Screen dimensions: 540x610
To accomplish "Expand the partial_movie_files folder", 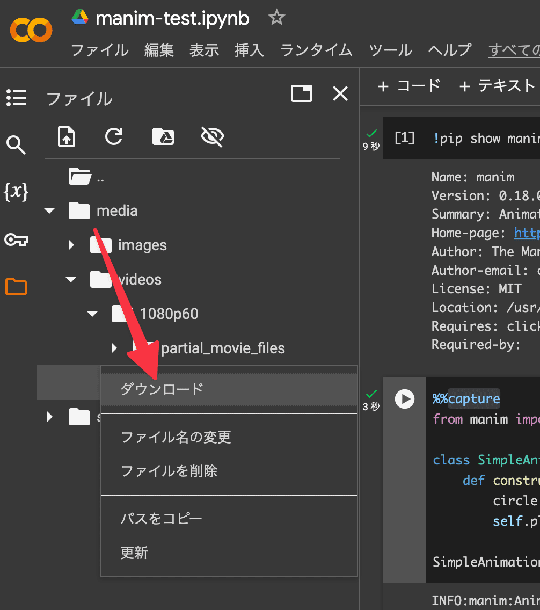I will click(x=114, y=348).
